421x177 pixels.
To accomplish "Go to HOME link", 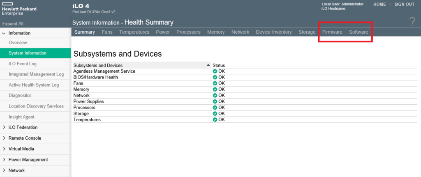I will pyautogui.click(x=379, y=4).
